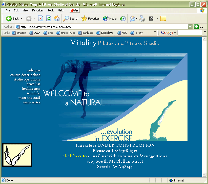
Task: Open the bankrate shortcut
Action: click(86, 33)
